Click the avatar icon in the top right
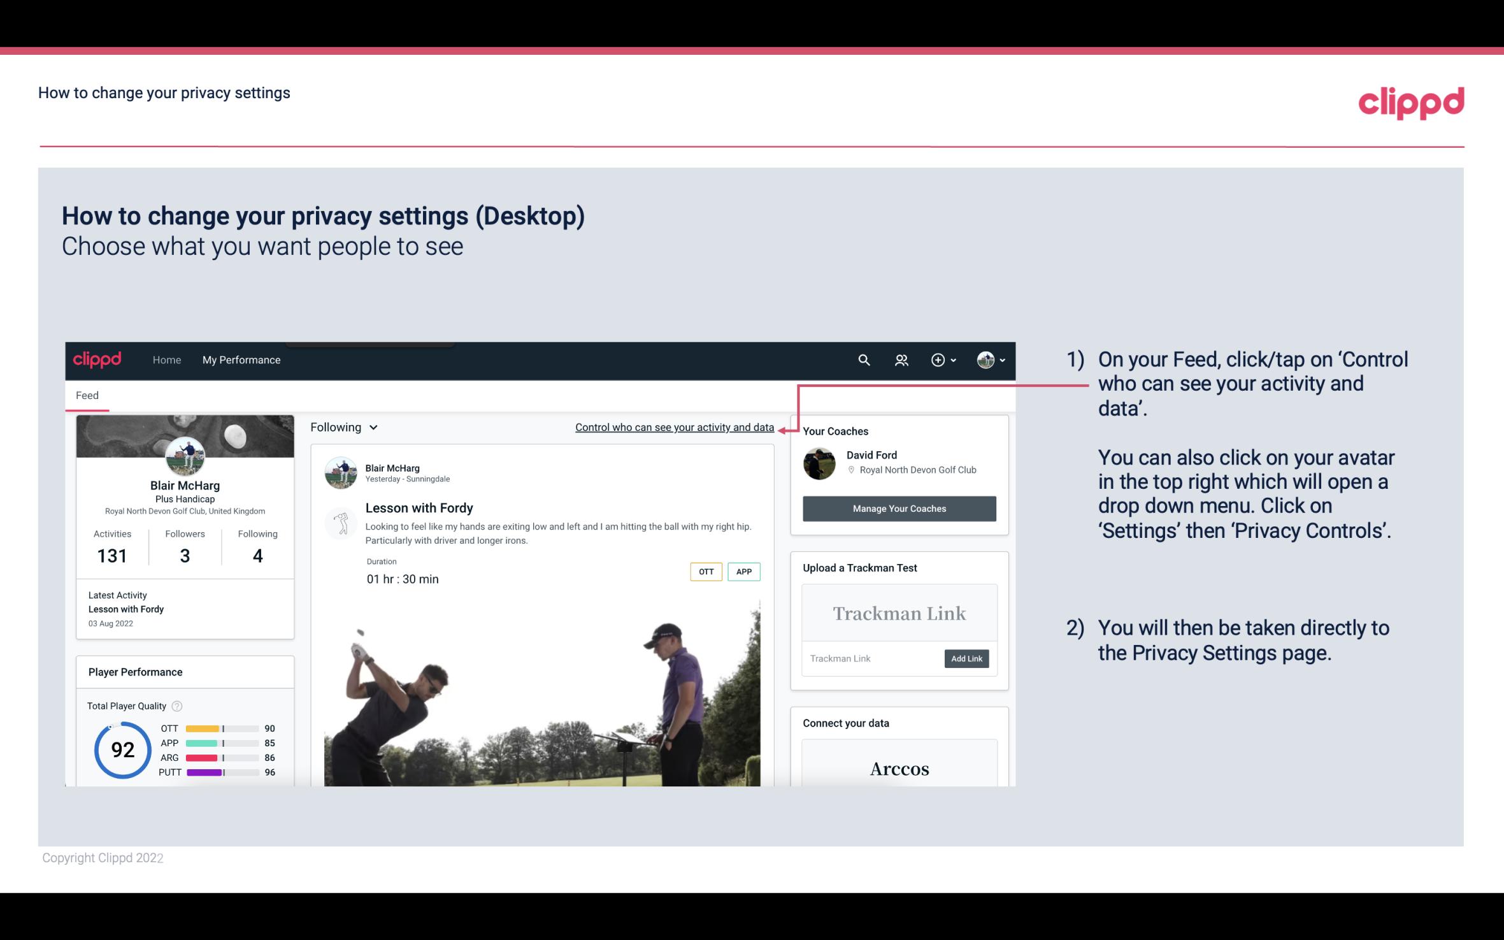The width and height of the screenshot is (1504, 940). 985,359
